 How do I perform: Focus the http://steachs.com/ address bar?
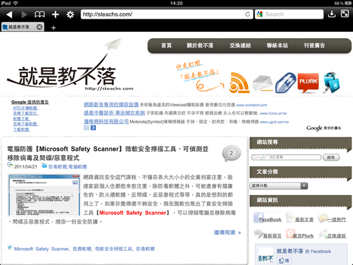[159, 14]
